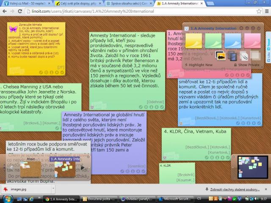Image resolution: width=271 pixels, height=203 pixels.
Task: Add an image note using picture icon
Action: 221,56
